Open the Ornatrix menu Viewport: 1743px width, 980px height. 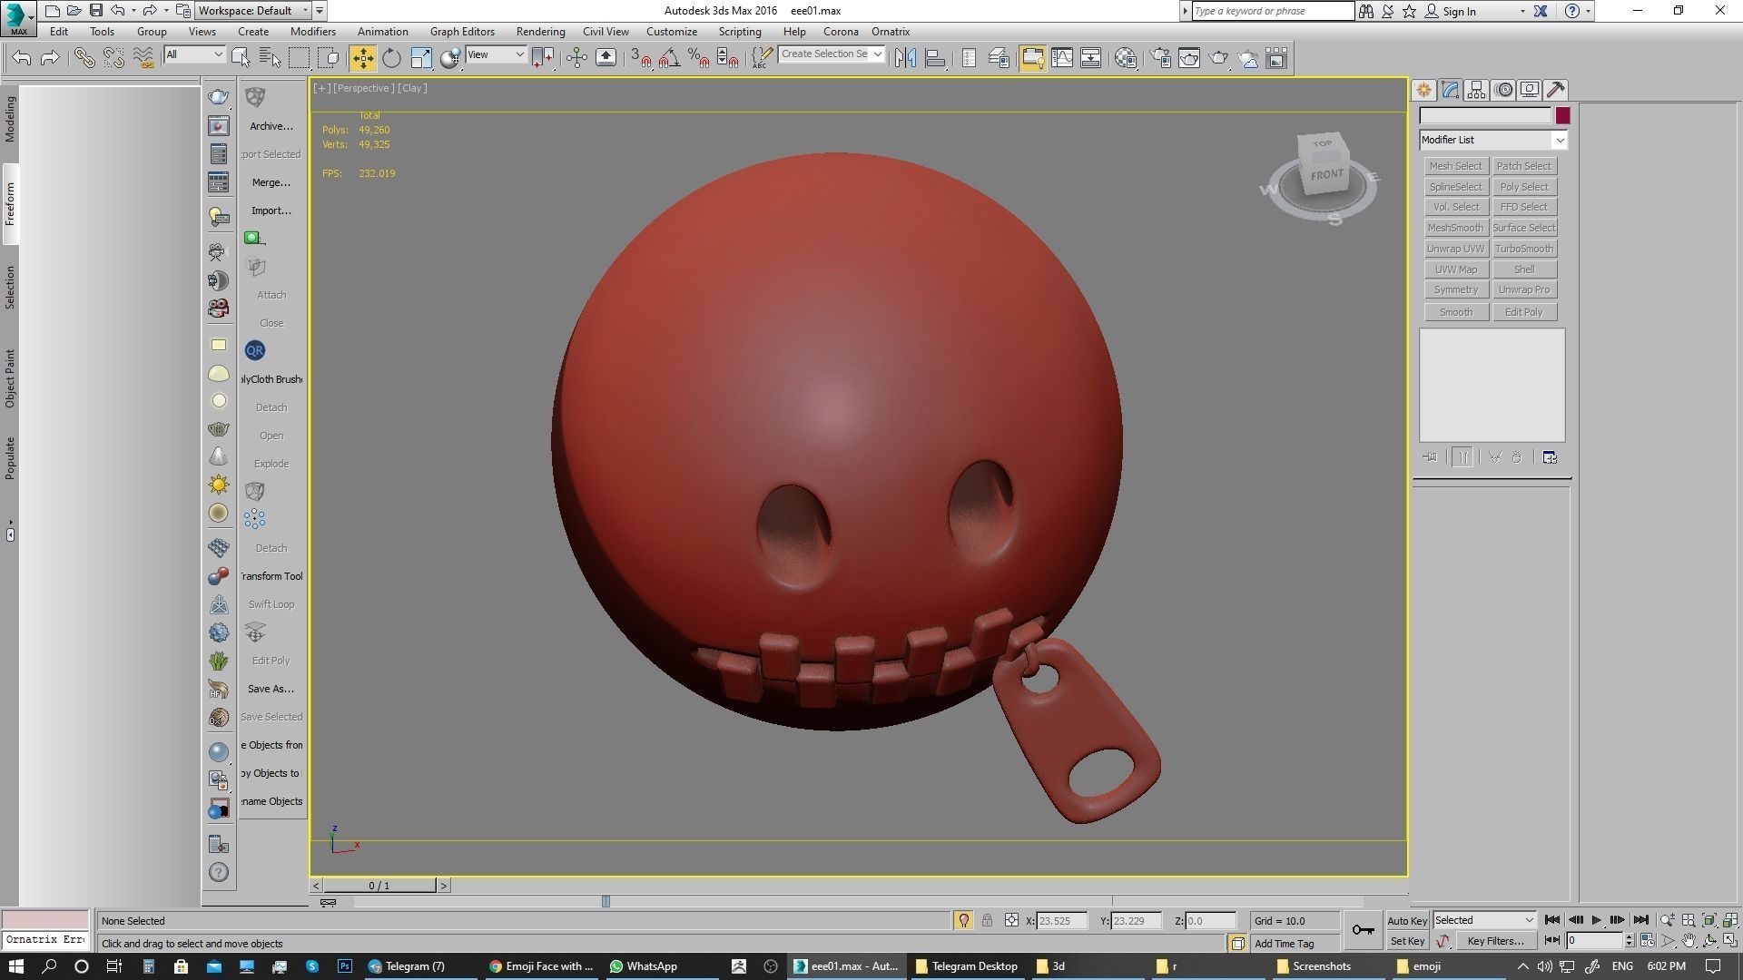891,31
